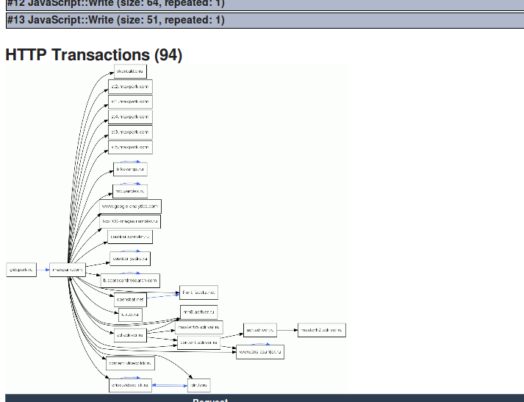Click the www.tns-counter.ru node
The image size is (524, 402).
(259, 352)
